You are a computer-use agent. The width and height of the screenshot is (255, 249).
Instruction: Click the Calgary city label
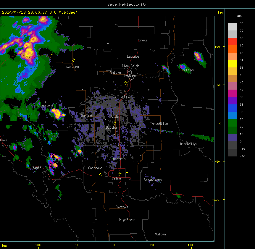click(118, 178)
